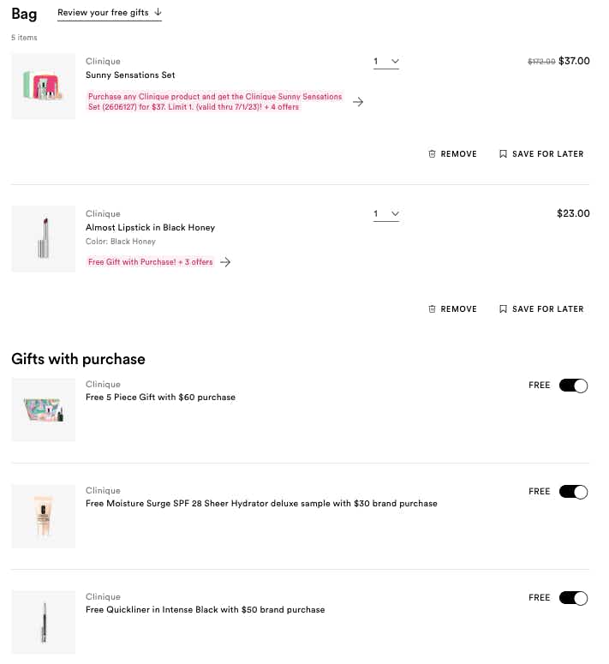The height and width of the screenshot is (664, 609).
Task: Click Almost Lipstick product thumbnail
Action: point(43,239)
